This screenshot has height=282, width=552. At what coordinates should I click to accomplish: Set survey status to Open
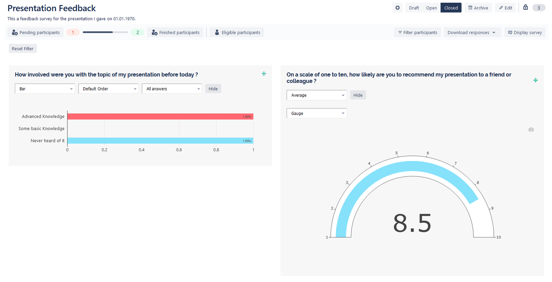click(x=431, y=8)
